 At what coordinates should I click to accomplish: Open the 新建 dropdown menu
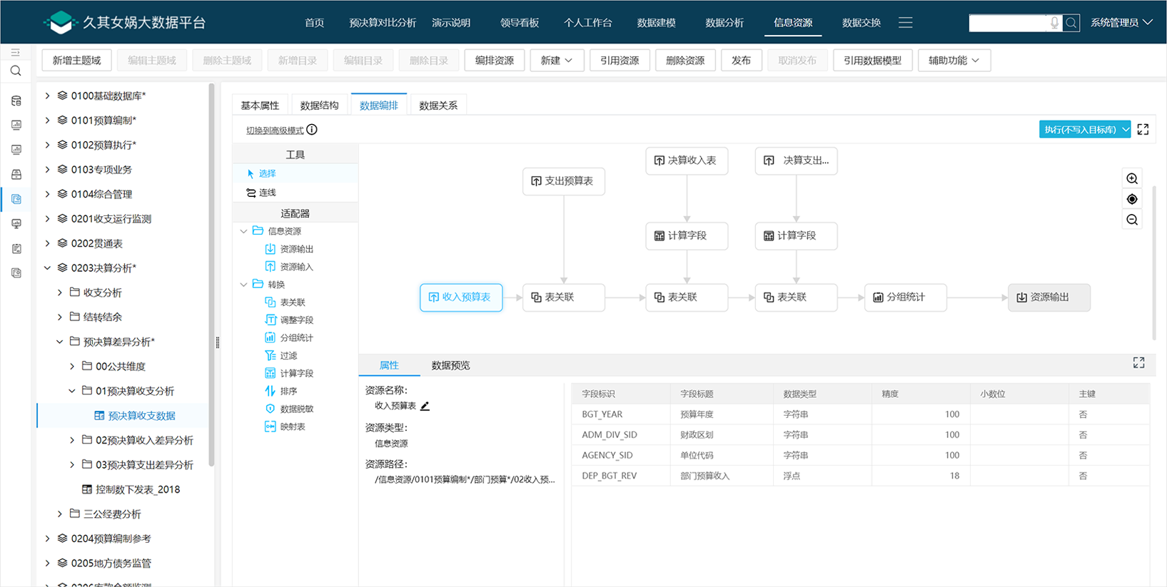pyautogui.click(x=556, y=61)
